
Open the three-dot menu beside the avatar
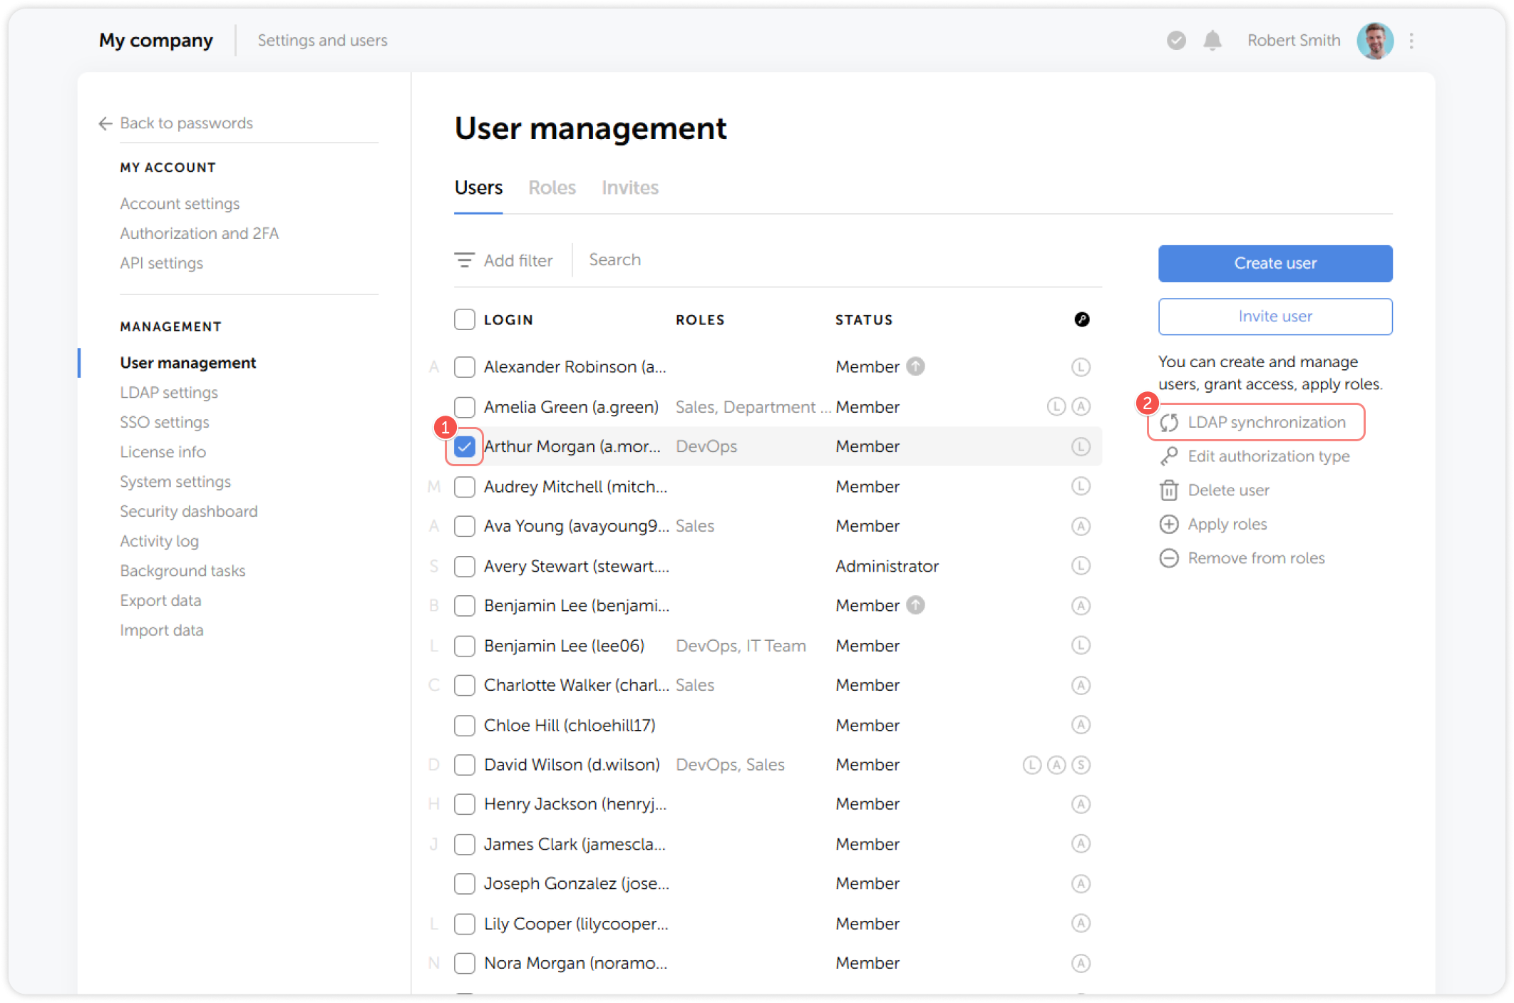coord(1411,41)
